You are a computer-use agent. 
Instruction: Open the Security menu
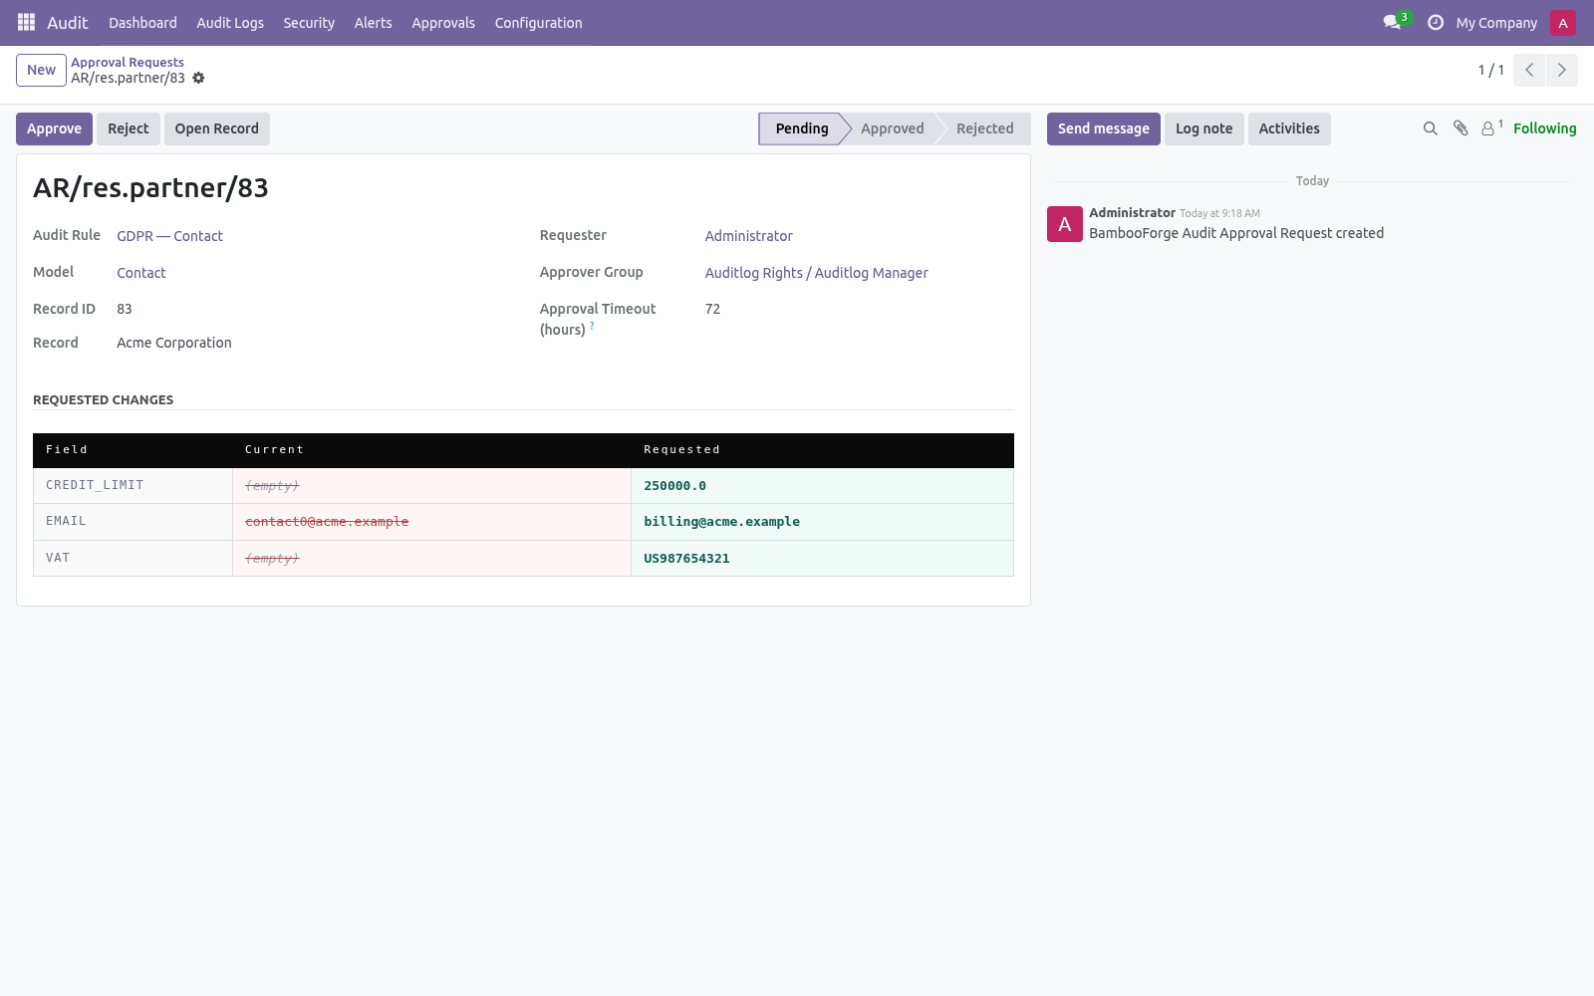point(309,23)
